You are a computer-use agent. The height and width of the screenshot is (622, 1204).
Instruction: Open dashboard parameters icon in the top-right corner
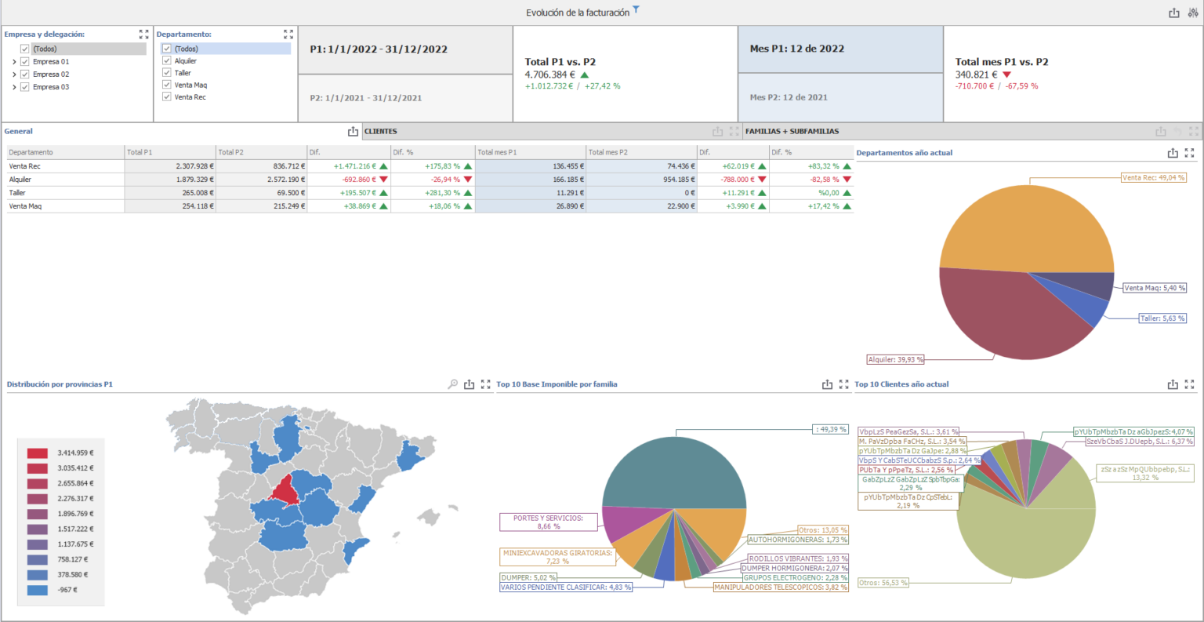(x=1193, y=13)
